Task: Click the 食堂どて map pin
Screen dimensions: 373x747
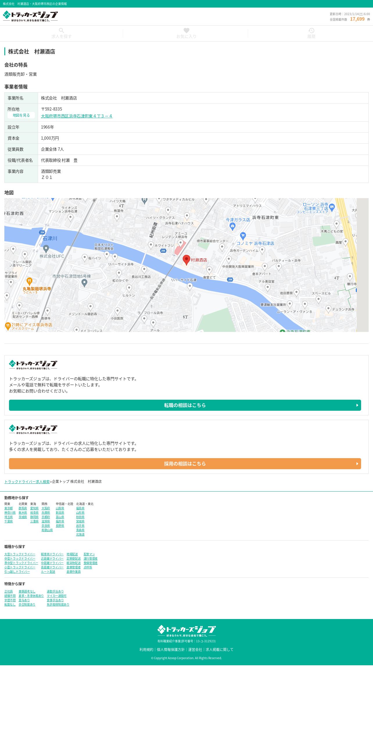Action: point(209,271)
